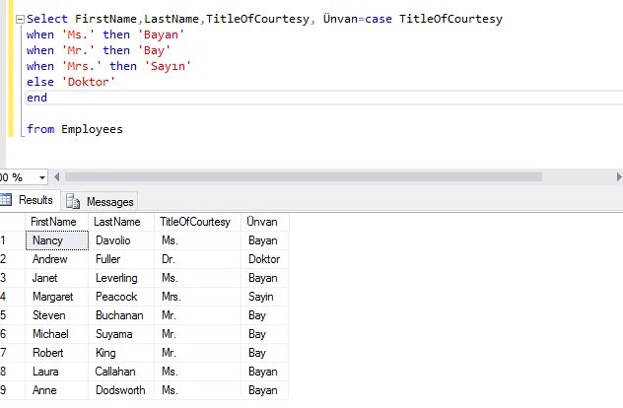
Task: Select the Dodsworth cell
Action: click(121, 390)
